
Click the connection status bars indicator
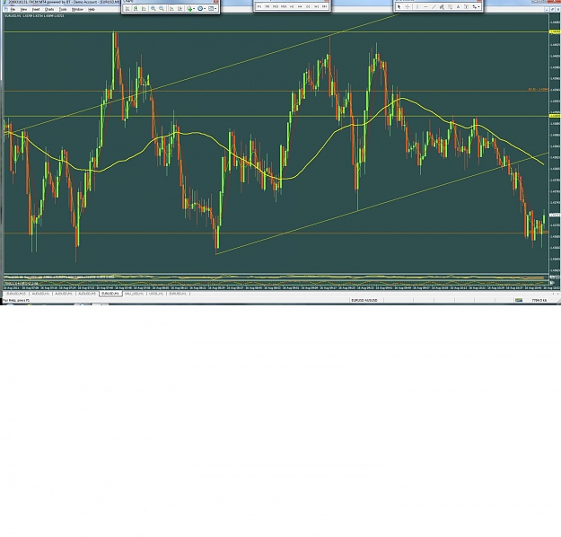519,300
